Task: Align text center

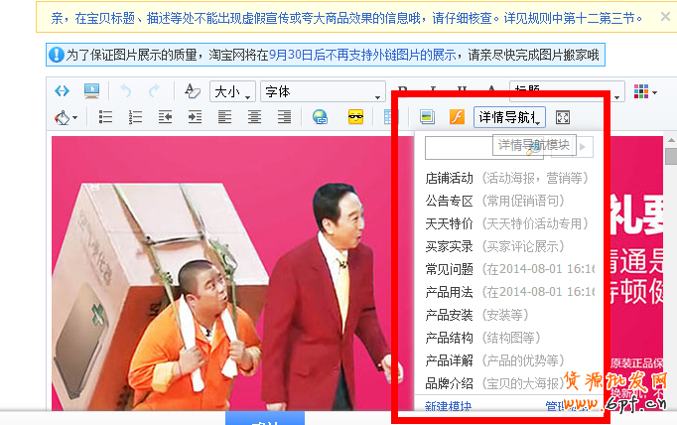Action: [x=254, y=117]
